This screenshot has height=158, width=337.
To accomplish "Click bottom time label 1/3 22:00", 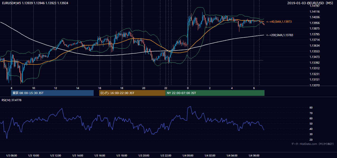I will pos(166,156).
